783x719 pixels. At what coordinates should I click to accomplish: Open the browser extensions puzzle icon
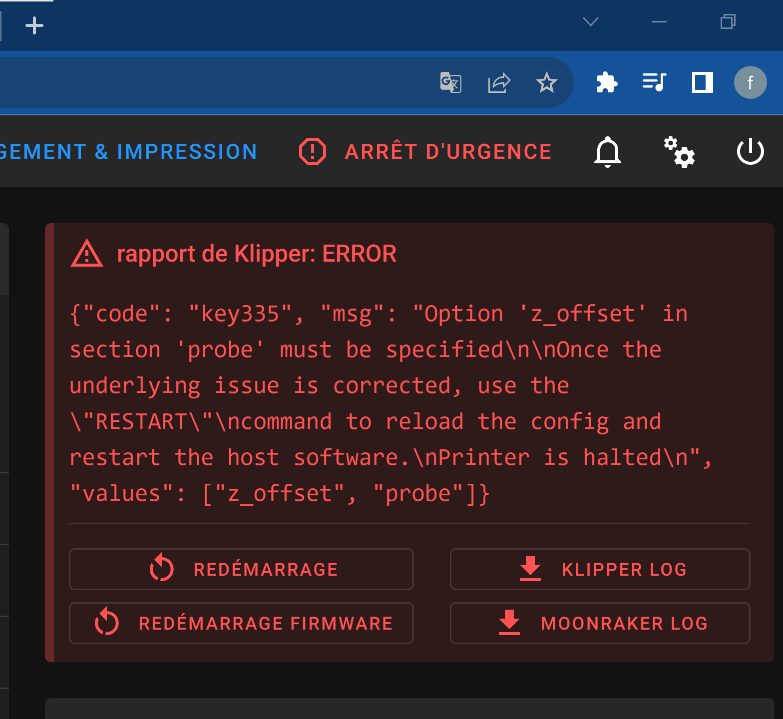coord(607,82)
